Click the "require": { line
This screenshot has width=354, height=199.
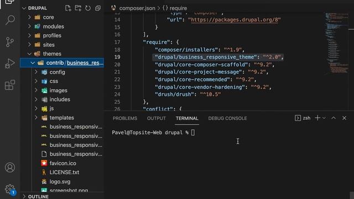(x=161, y=42)
